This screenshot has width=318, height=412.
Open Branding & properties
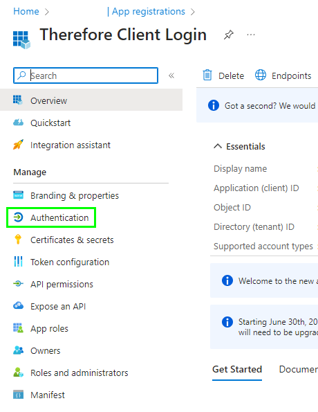(75, 196)
